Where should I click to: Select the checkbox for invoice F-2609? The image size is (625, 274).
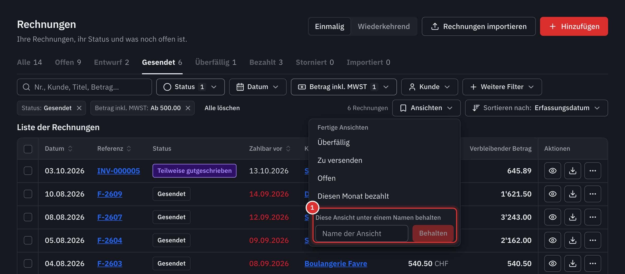[x=28, y=194]
